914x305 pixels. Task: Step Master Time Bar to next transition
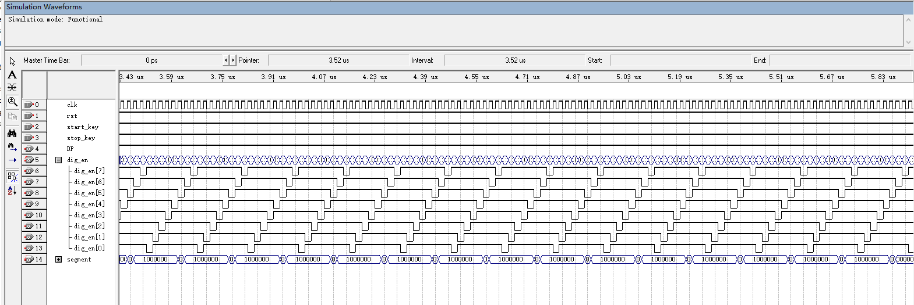[x=233, y=60]
